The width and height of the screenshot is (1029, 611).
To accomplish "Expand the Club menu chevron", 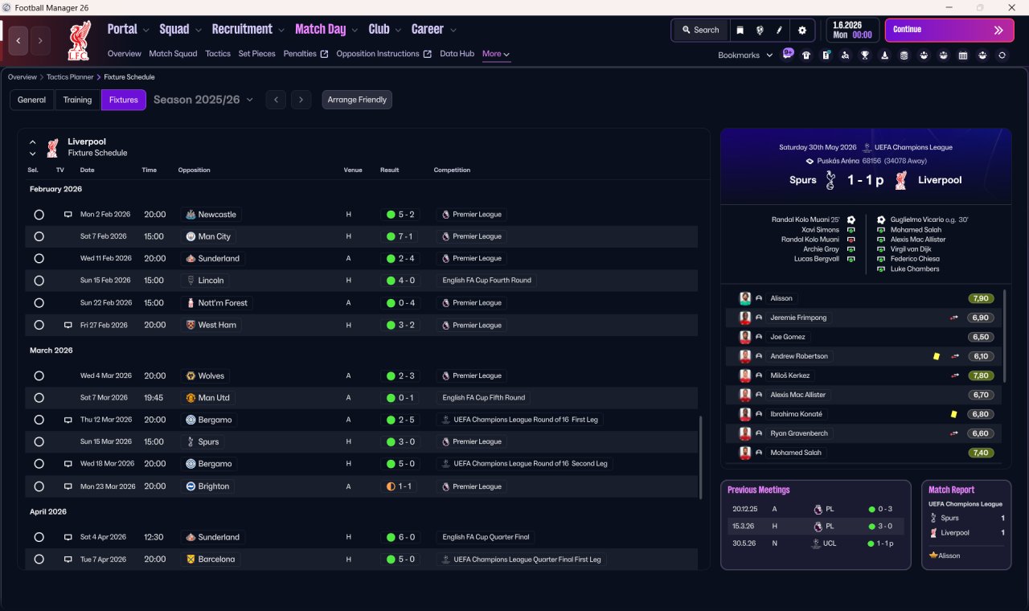I will (397, 30).
